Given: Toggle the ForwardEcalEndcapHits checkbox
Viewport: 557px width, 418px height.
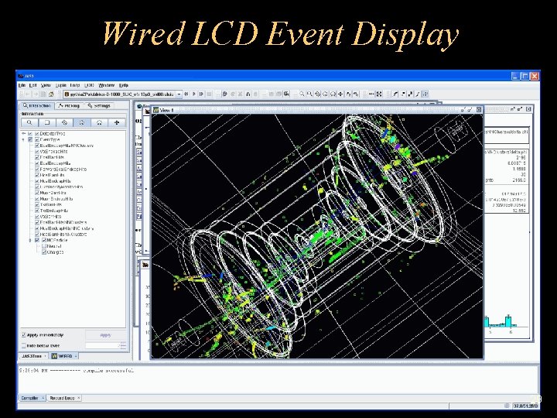Looking at the screenshot, I should point(36,170).
